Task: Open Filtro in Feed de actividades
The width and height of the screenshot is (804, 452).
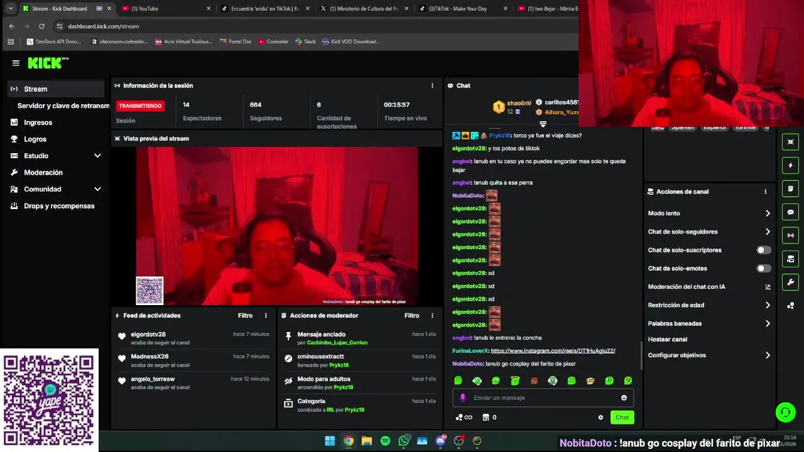Action: pyautogui.click(x=245, y=316)
